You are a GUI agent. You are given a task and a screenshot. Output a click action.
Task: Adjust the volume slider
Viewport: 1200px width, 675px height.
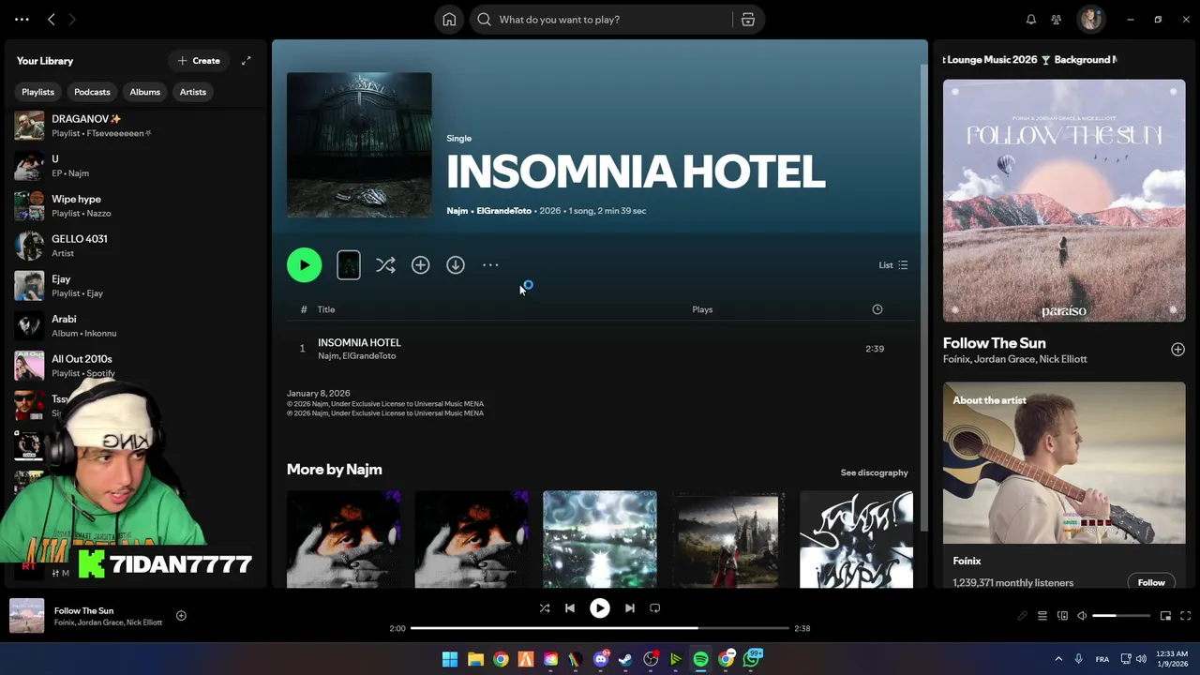click(1121, 616)
